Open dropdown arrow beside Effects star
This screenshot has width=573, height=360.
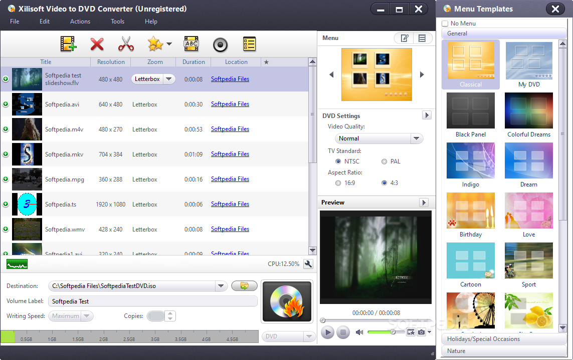pos(169,44)
